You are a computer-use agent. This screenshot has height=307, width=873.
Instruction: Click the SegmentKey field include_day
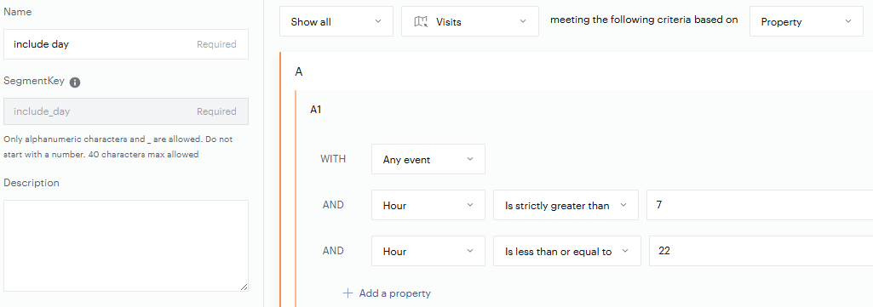[126, 111]
